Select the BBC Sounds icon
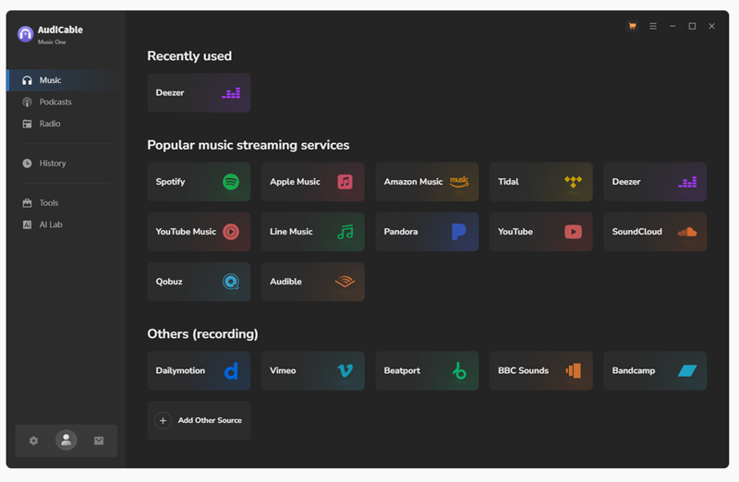This screenshot has width=739, height=482. point(573,371)
